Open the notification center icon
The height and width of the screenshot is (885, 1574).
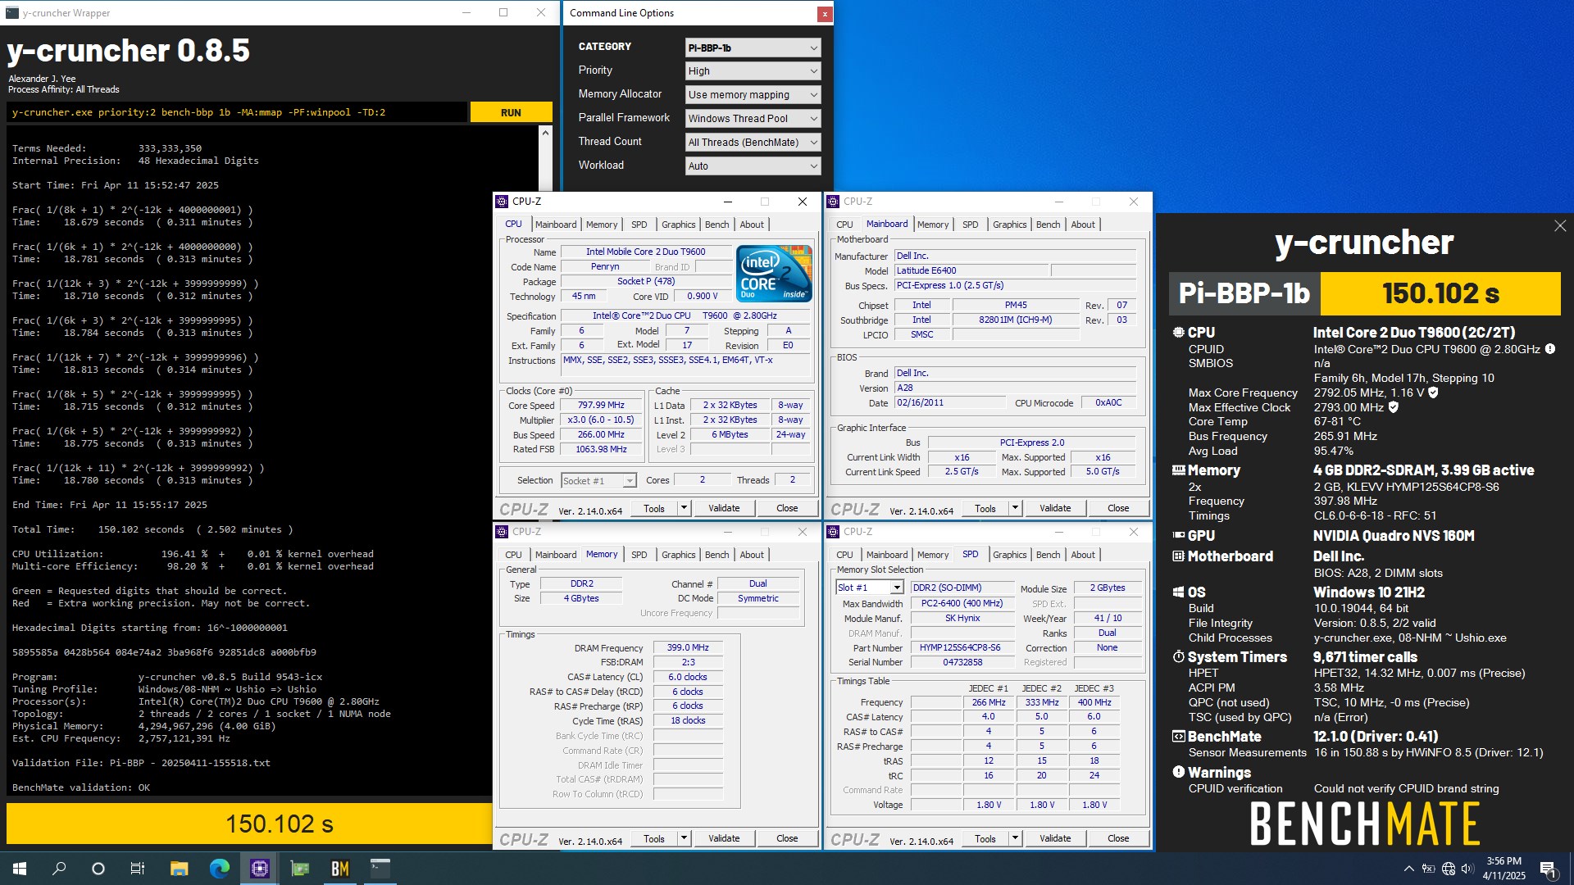pos(1548,869)
